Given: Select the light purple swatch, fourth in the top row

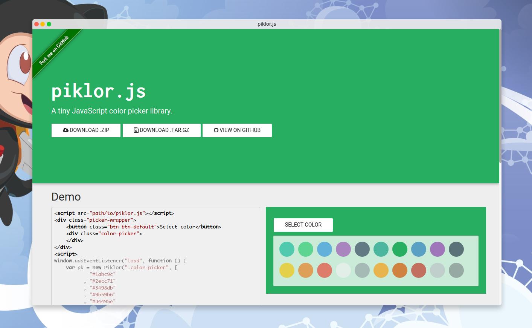Looking at the screenshot, I should pos(343,249).
